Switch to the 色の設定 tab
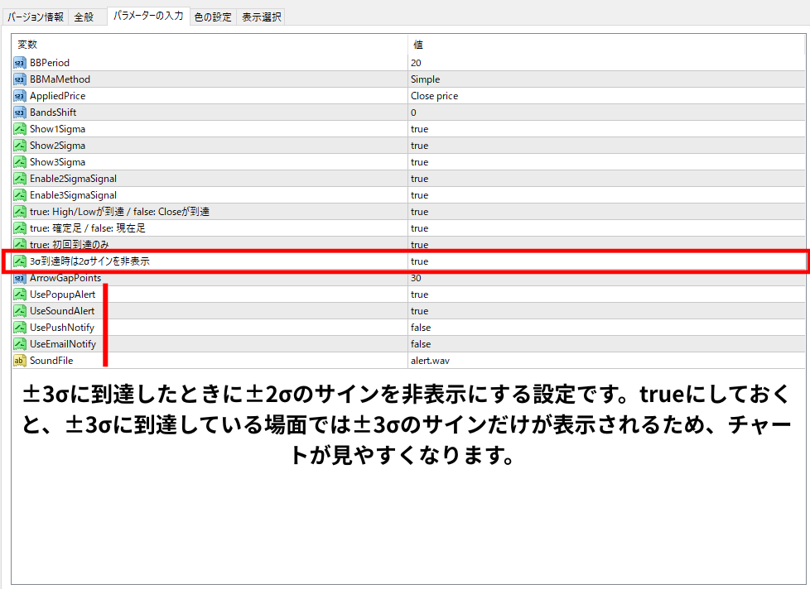 (213, 17)
